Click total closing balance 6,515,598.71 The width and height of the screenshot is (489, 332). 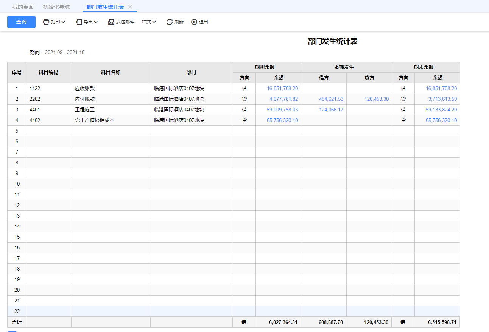coord(442,322)
